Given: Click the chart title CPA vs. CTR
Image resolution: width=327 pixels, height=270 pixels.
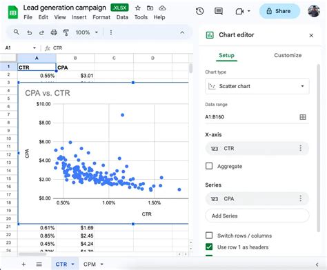Looking at the screenshot, I should coord(48,93).
